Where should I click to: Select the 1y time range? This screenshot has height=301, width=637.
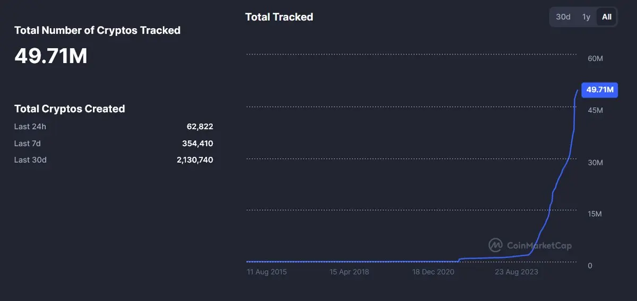586,17
